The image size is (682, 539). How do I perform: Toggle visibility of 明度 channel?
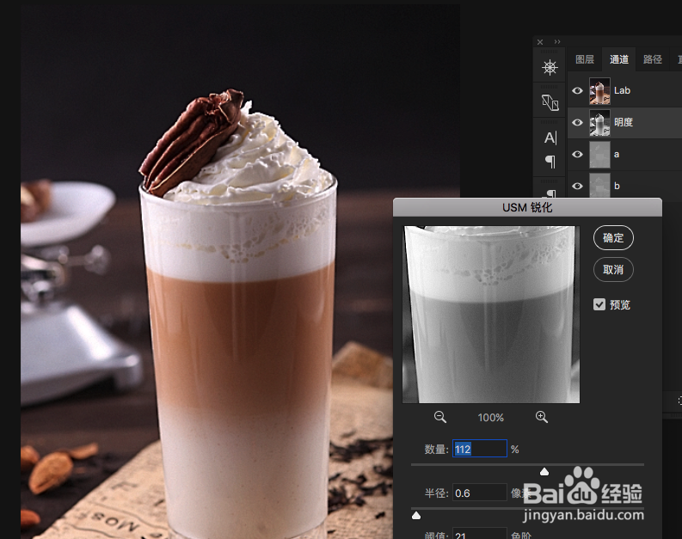[x=577, y=123]
